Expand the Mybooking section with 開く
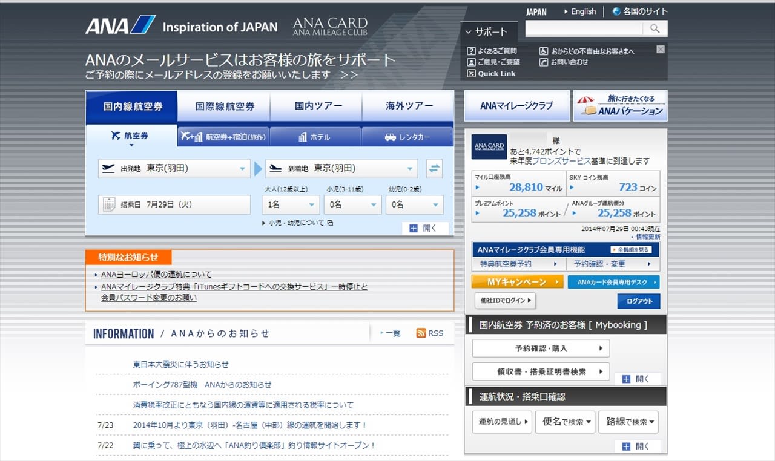Screen dimensions: 775x461 638,379
